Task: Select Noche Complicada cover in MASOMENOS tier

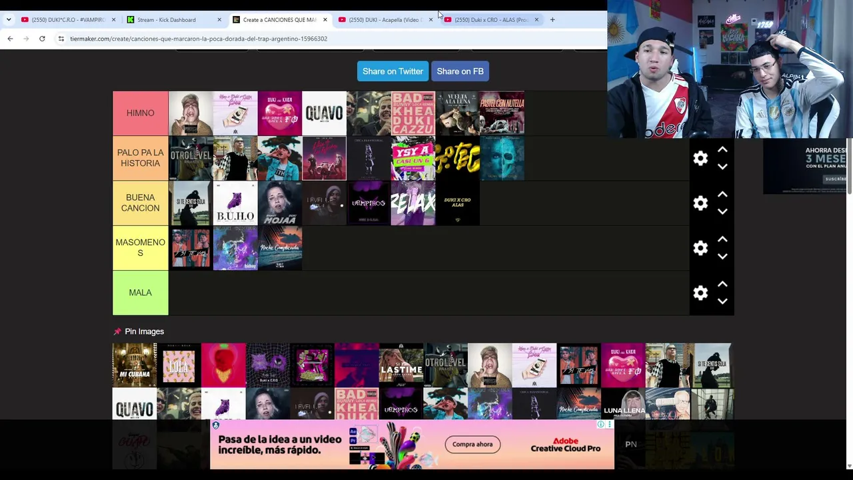Action: pyautogui.click(x=280, y=247)
